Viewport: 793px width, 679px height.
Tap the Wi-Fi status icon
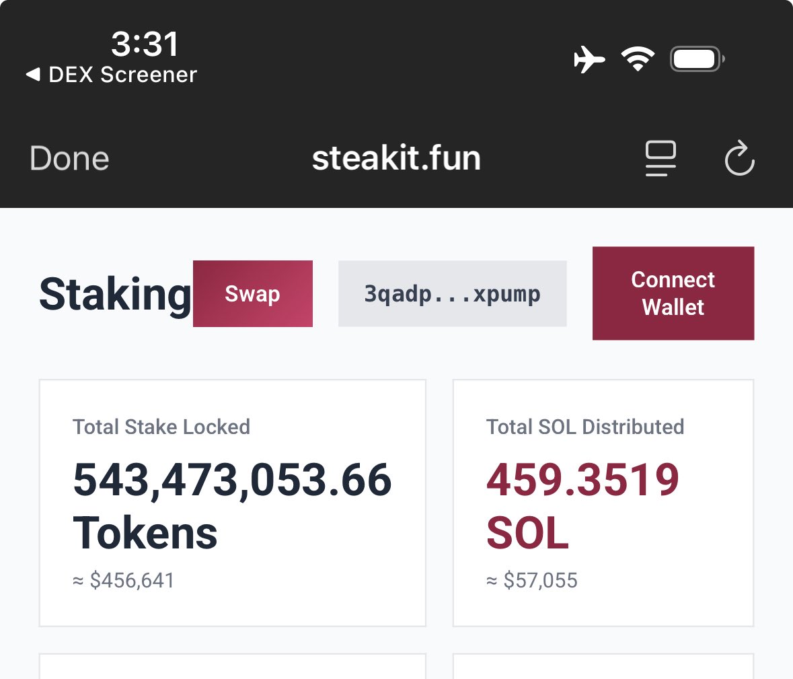point(638,59)
